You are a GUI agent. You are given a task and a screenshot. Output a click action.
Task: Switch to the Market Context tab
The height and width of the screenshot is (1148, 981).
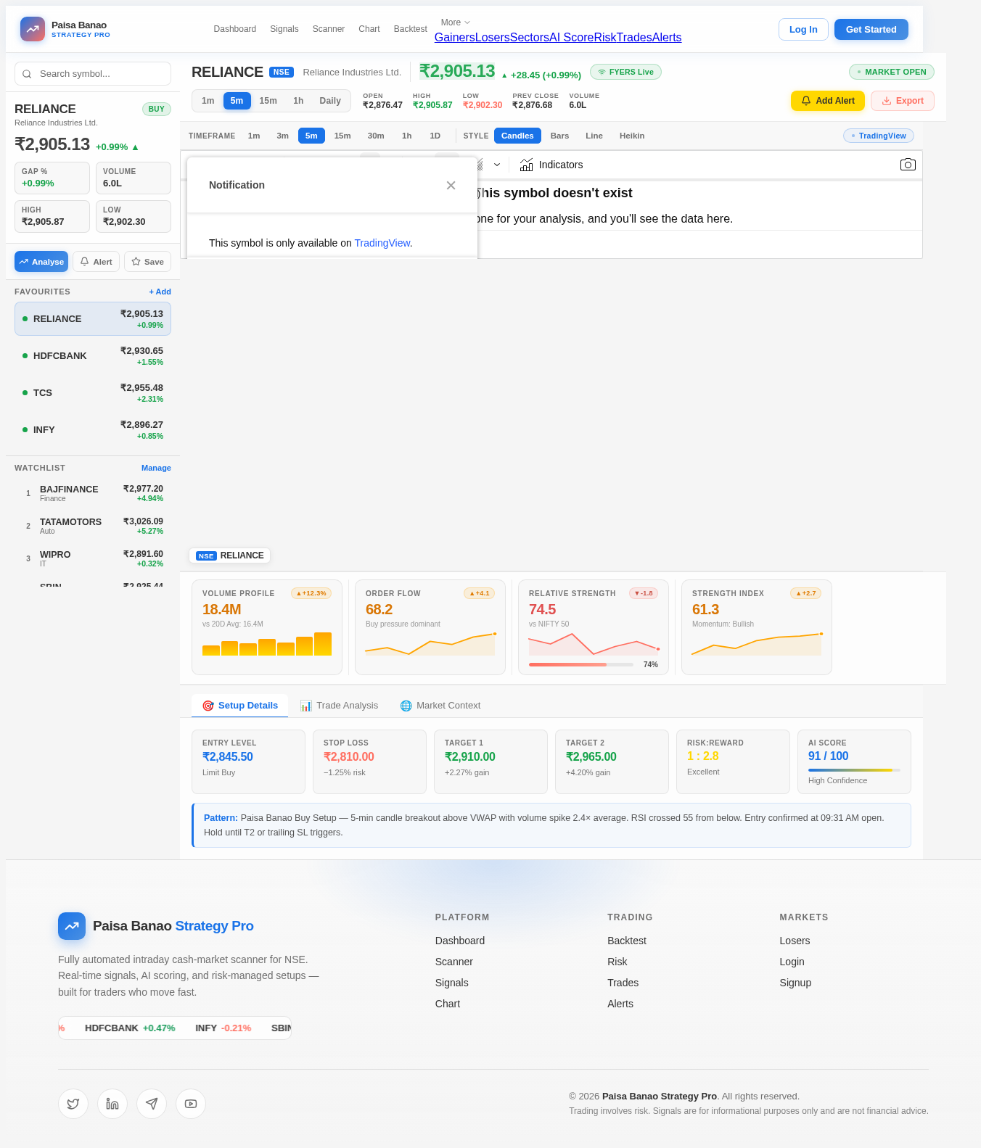(440, 706)
